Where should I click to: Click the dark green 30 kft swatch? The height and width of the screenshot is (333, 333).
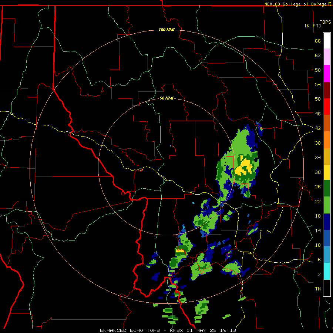pyautogui.click(x=327, y=188)
